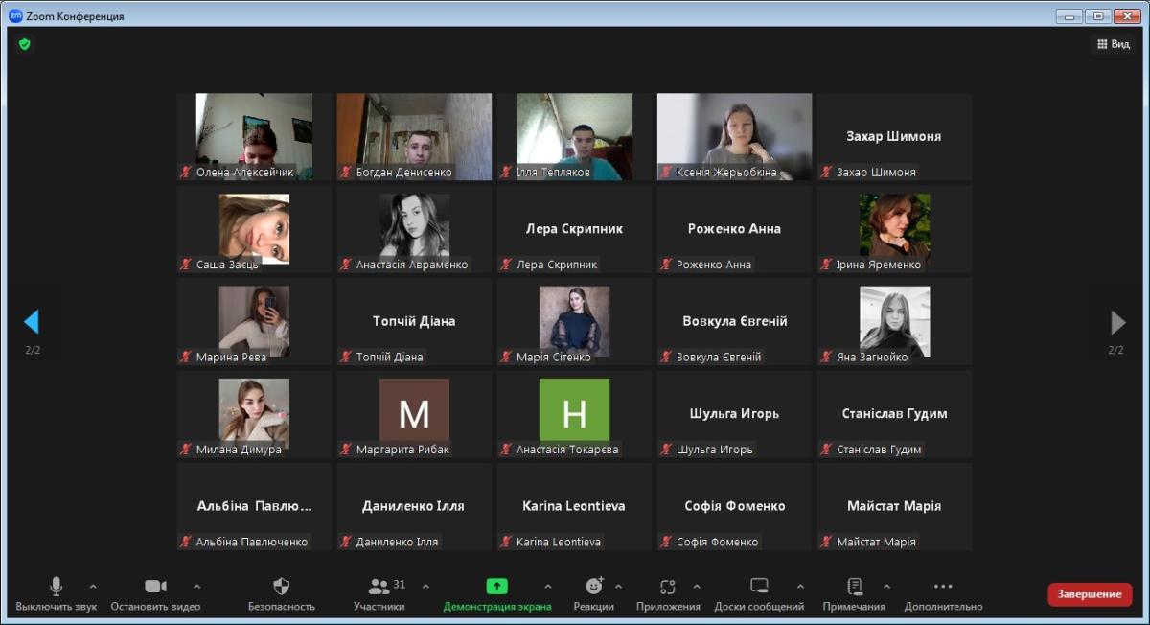This screenshot has width=1150, height=625.
Task: Expand the Participants options arrow
Action: coord(425,586)
